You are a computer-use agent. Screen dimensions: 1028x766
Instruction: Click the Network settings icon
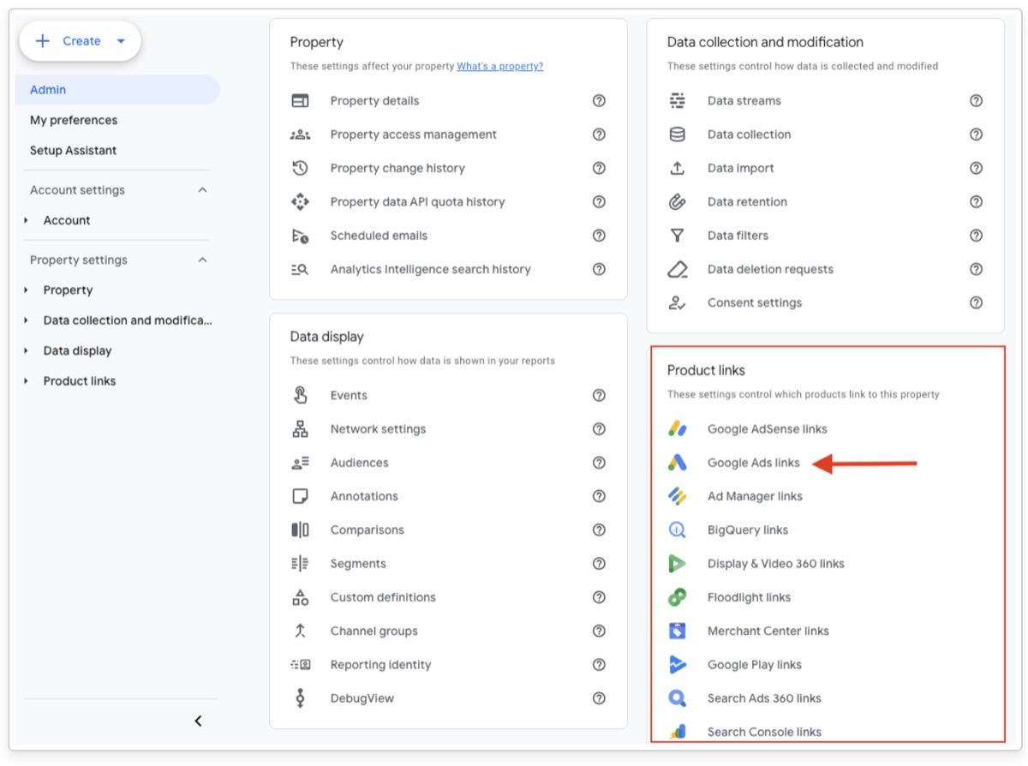(x=300, y=429)
